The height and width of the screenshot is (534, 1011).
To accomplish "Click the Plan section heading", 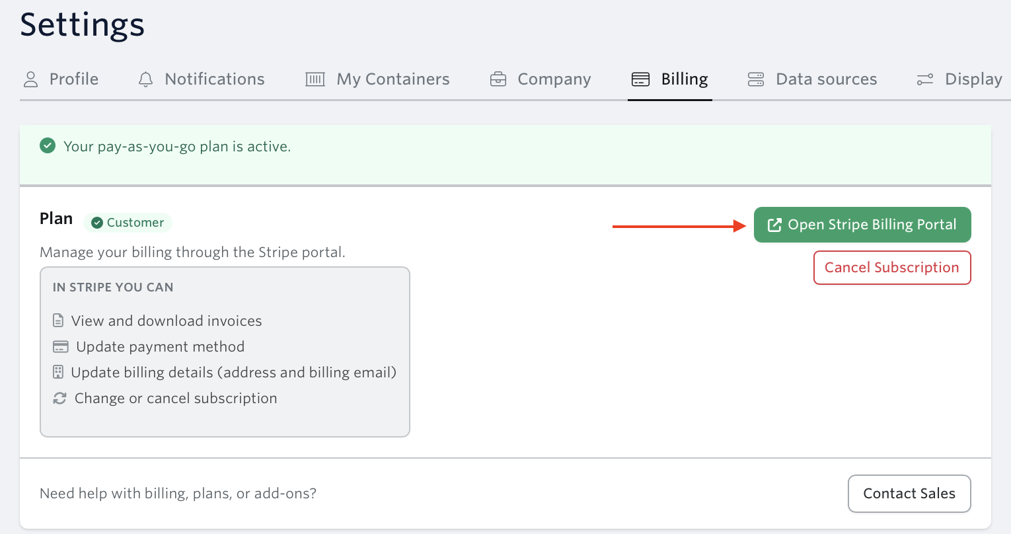I will (x=56, y=219).
